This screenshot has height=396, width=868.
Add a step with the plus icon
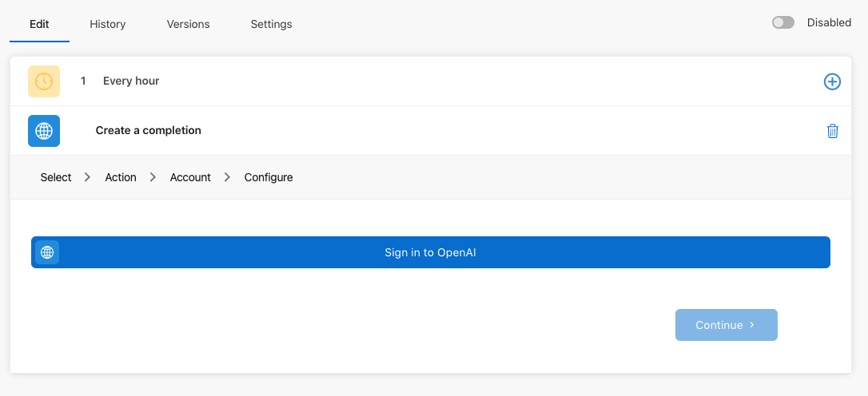click(832, 82)
